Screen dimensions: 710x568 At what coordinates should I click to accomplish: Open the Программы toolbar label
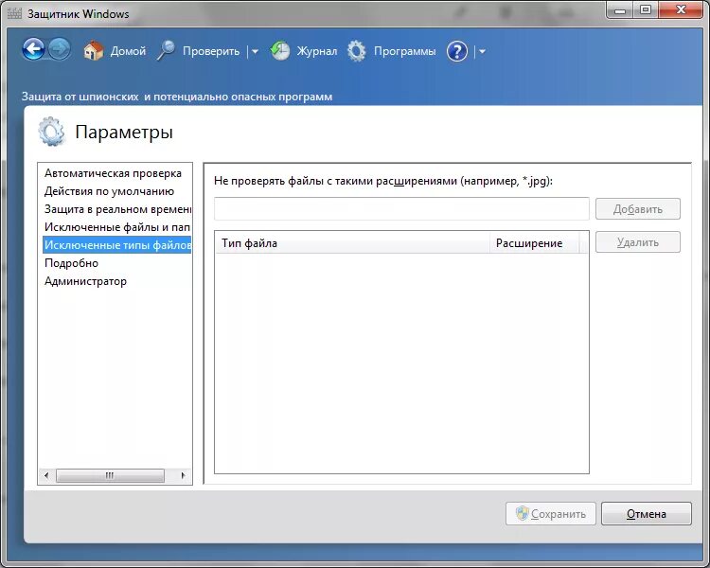tap(405, 51)
